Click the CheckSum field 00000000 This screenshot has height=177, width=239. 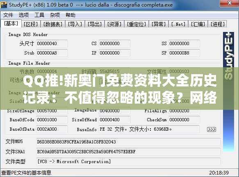pyautogui.click(x=184, y=120)
